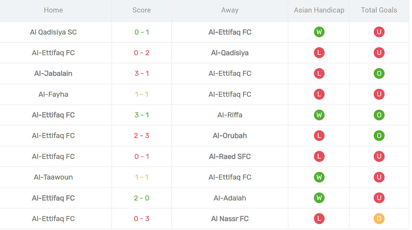
Task: Open the Al-Jabalain team link
Action: click(53, 73)
